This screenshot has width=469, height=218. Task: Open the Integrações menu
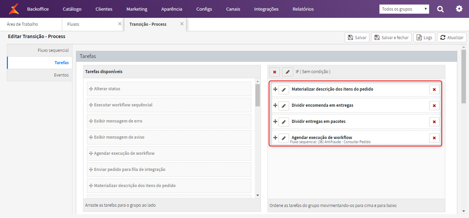(x=266, y=9)
